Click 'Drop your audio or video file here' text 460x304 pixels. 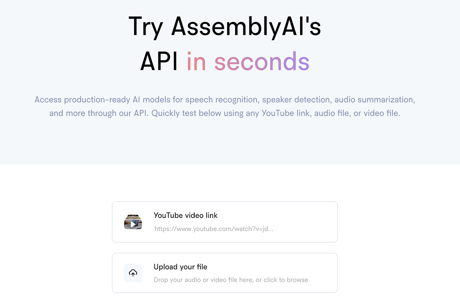pyautogui.click(x=204, y=280)
